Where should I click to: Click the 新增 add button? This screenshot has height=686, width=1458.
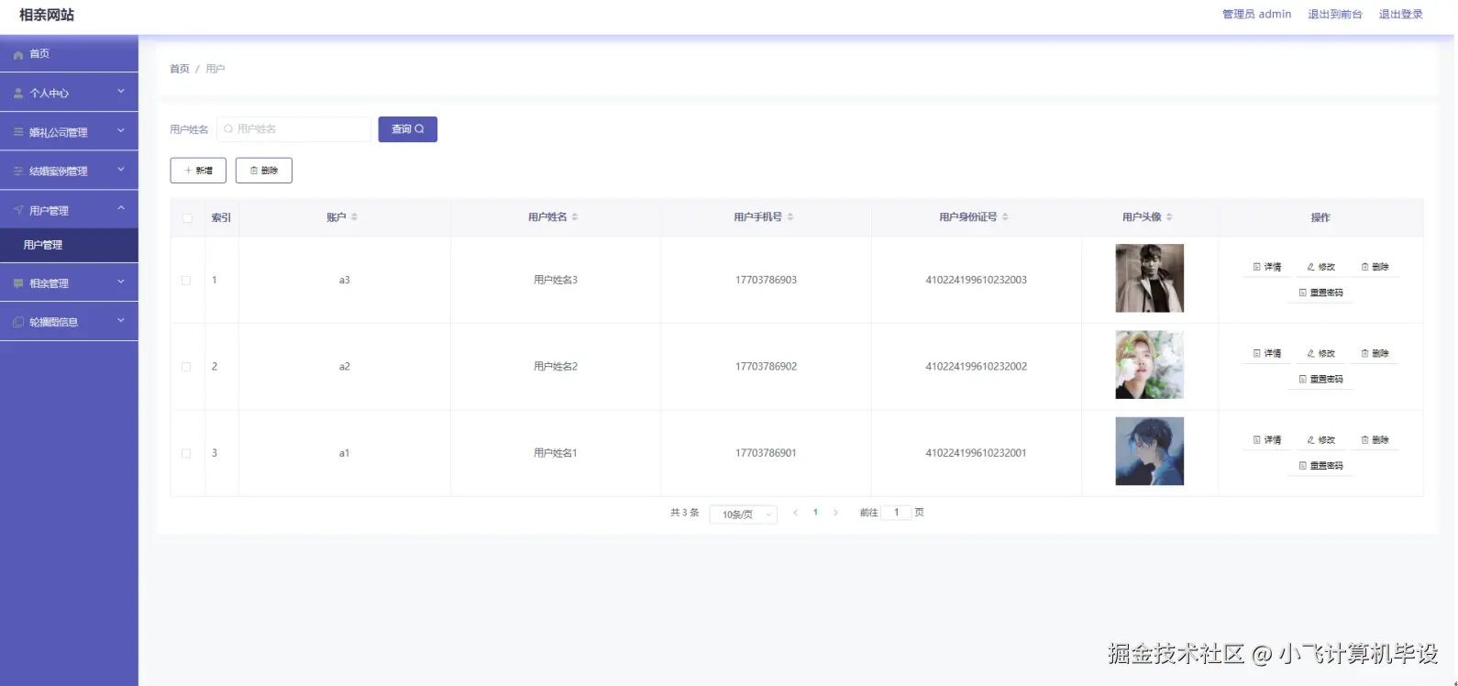click(x=198, y=171)
